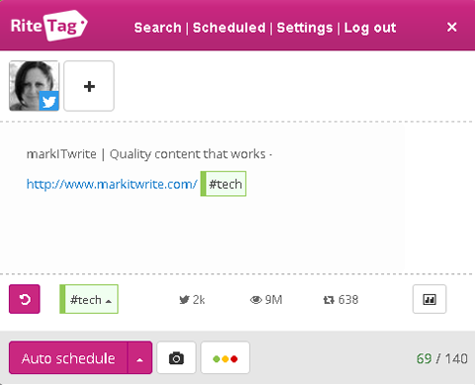Expand the #tech hashtag dropdown
Viewport: 475px width, 385px height.
89,299
